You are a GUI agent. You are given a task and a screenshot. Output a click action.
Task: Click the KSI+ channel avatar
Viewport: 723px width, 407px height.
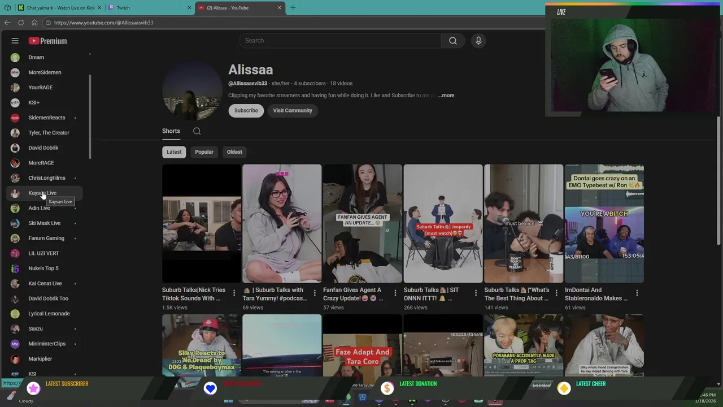15,102
